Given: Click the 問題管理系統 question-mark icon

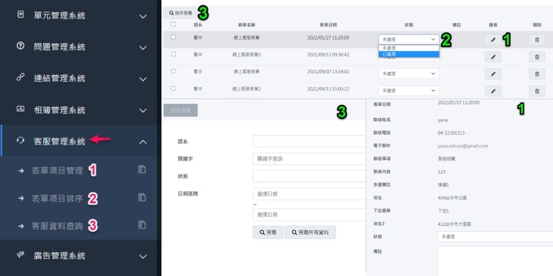Looking at the screenshot, I should (x=20, y=46).
